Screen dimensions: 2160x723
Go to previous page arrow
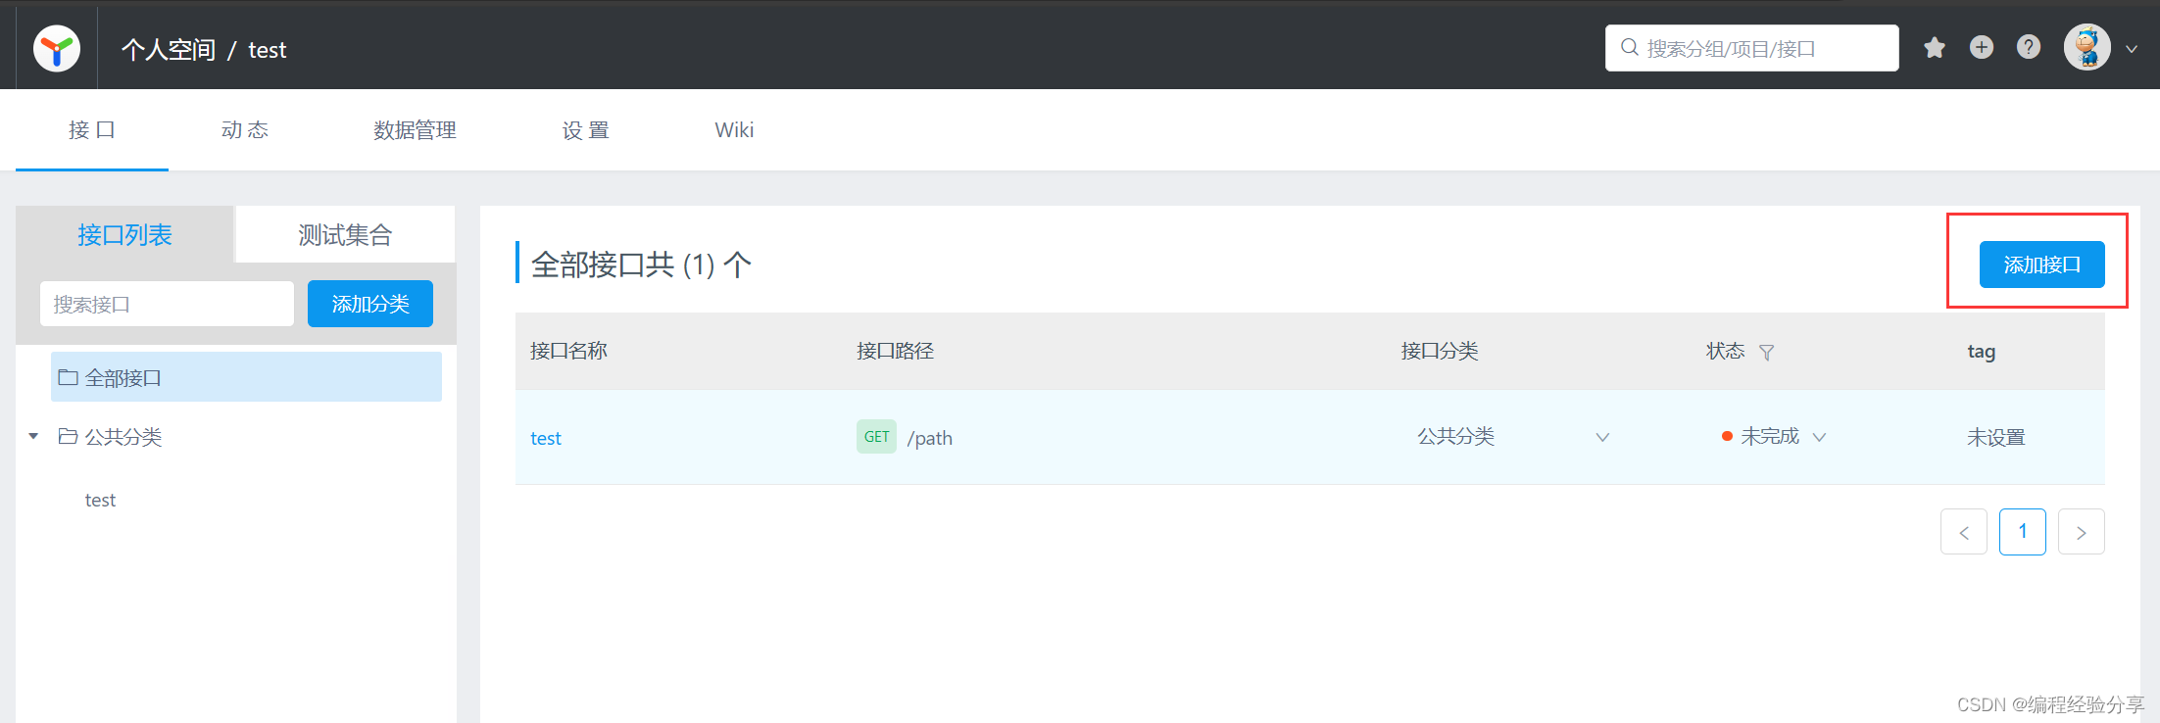[x=1964, y=532]
